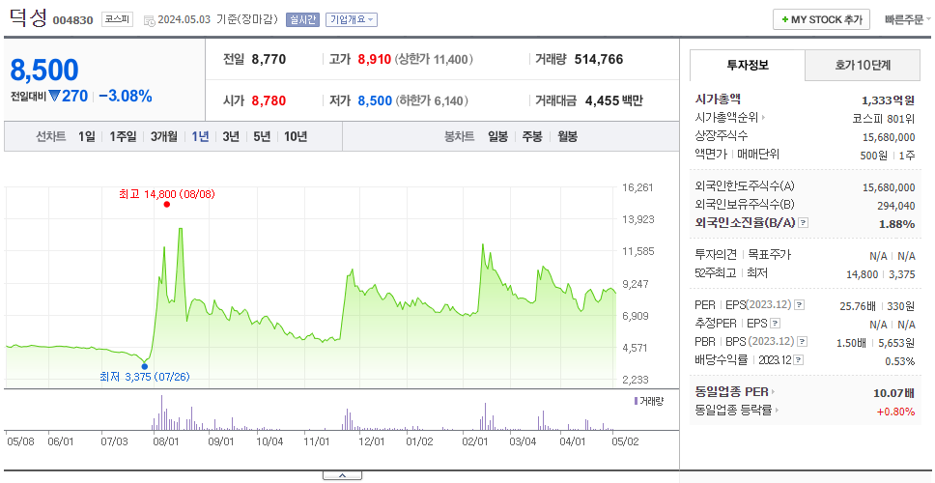Click the 실시간 button
The height and width of the screenshot is (483, 935).
(x=303, y=19)
